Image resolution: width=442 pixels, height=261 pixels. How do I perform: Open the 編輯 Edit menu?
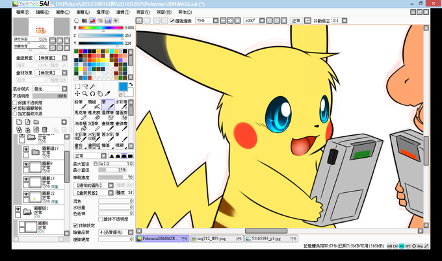pyautogui.click(x=42, y=12)
